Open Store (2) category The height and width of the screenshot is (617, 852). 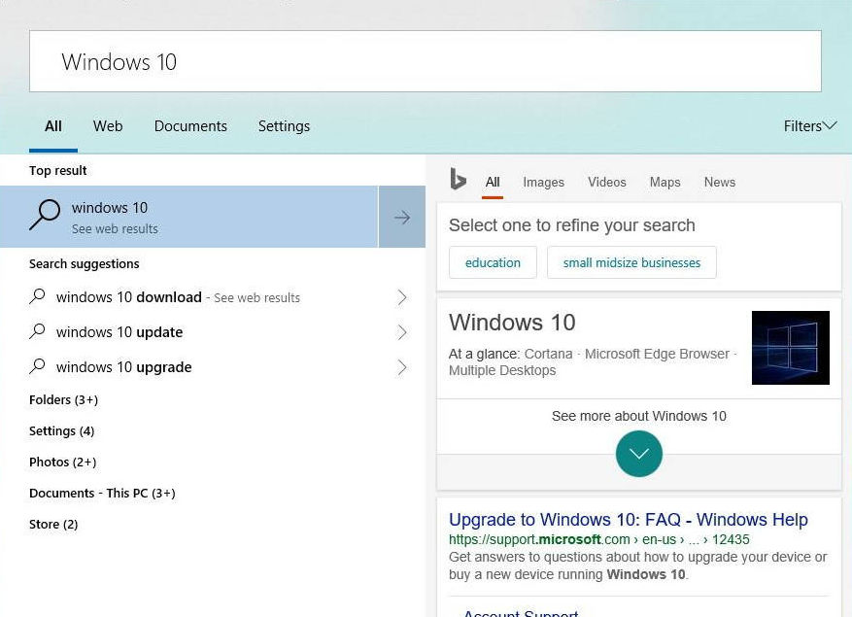pyautogui.click(x=53, y=524)
